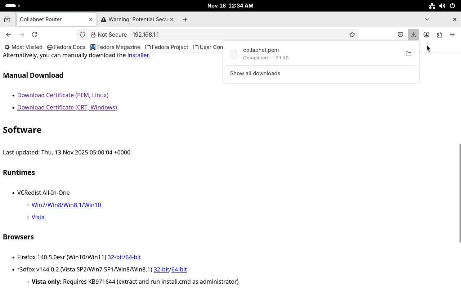Open the User Communities bookmarks folder
Image resolution: width=461 pixels, height=288 pixels.
tap(208, 47)
